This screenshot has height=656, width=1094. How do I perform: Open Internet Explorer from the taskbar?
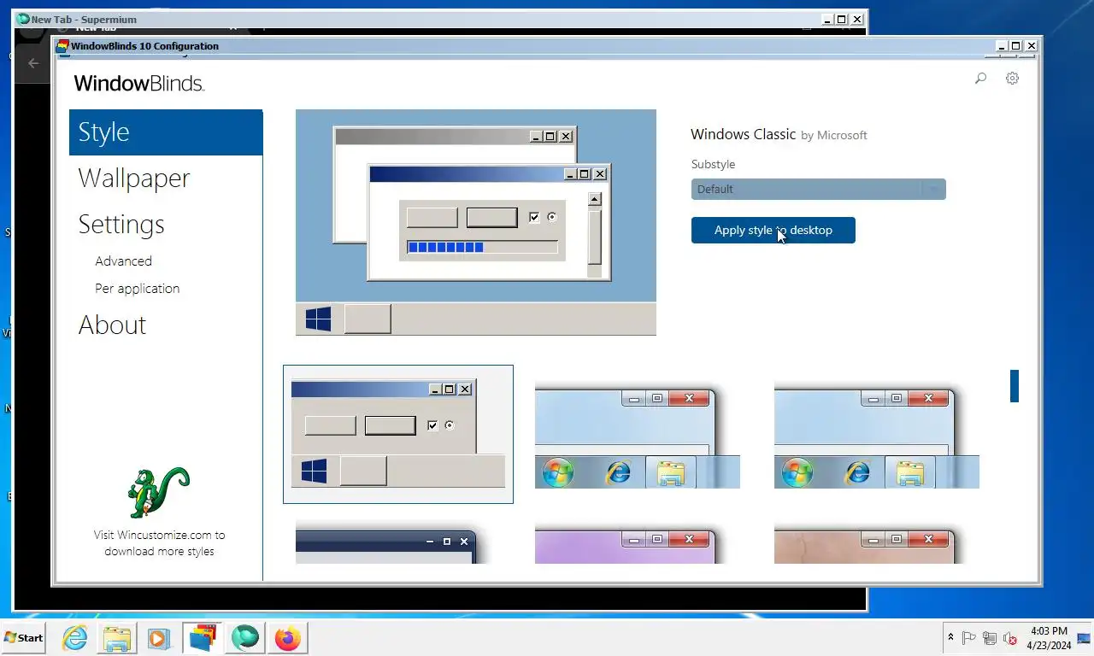pos(75,638)
